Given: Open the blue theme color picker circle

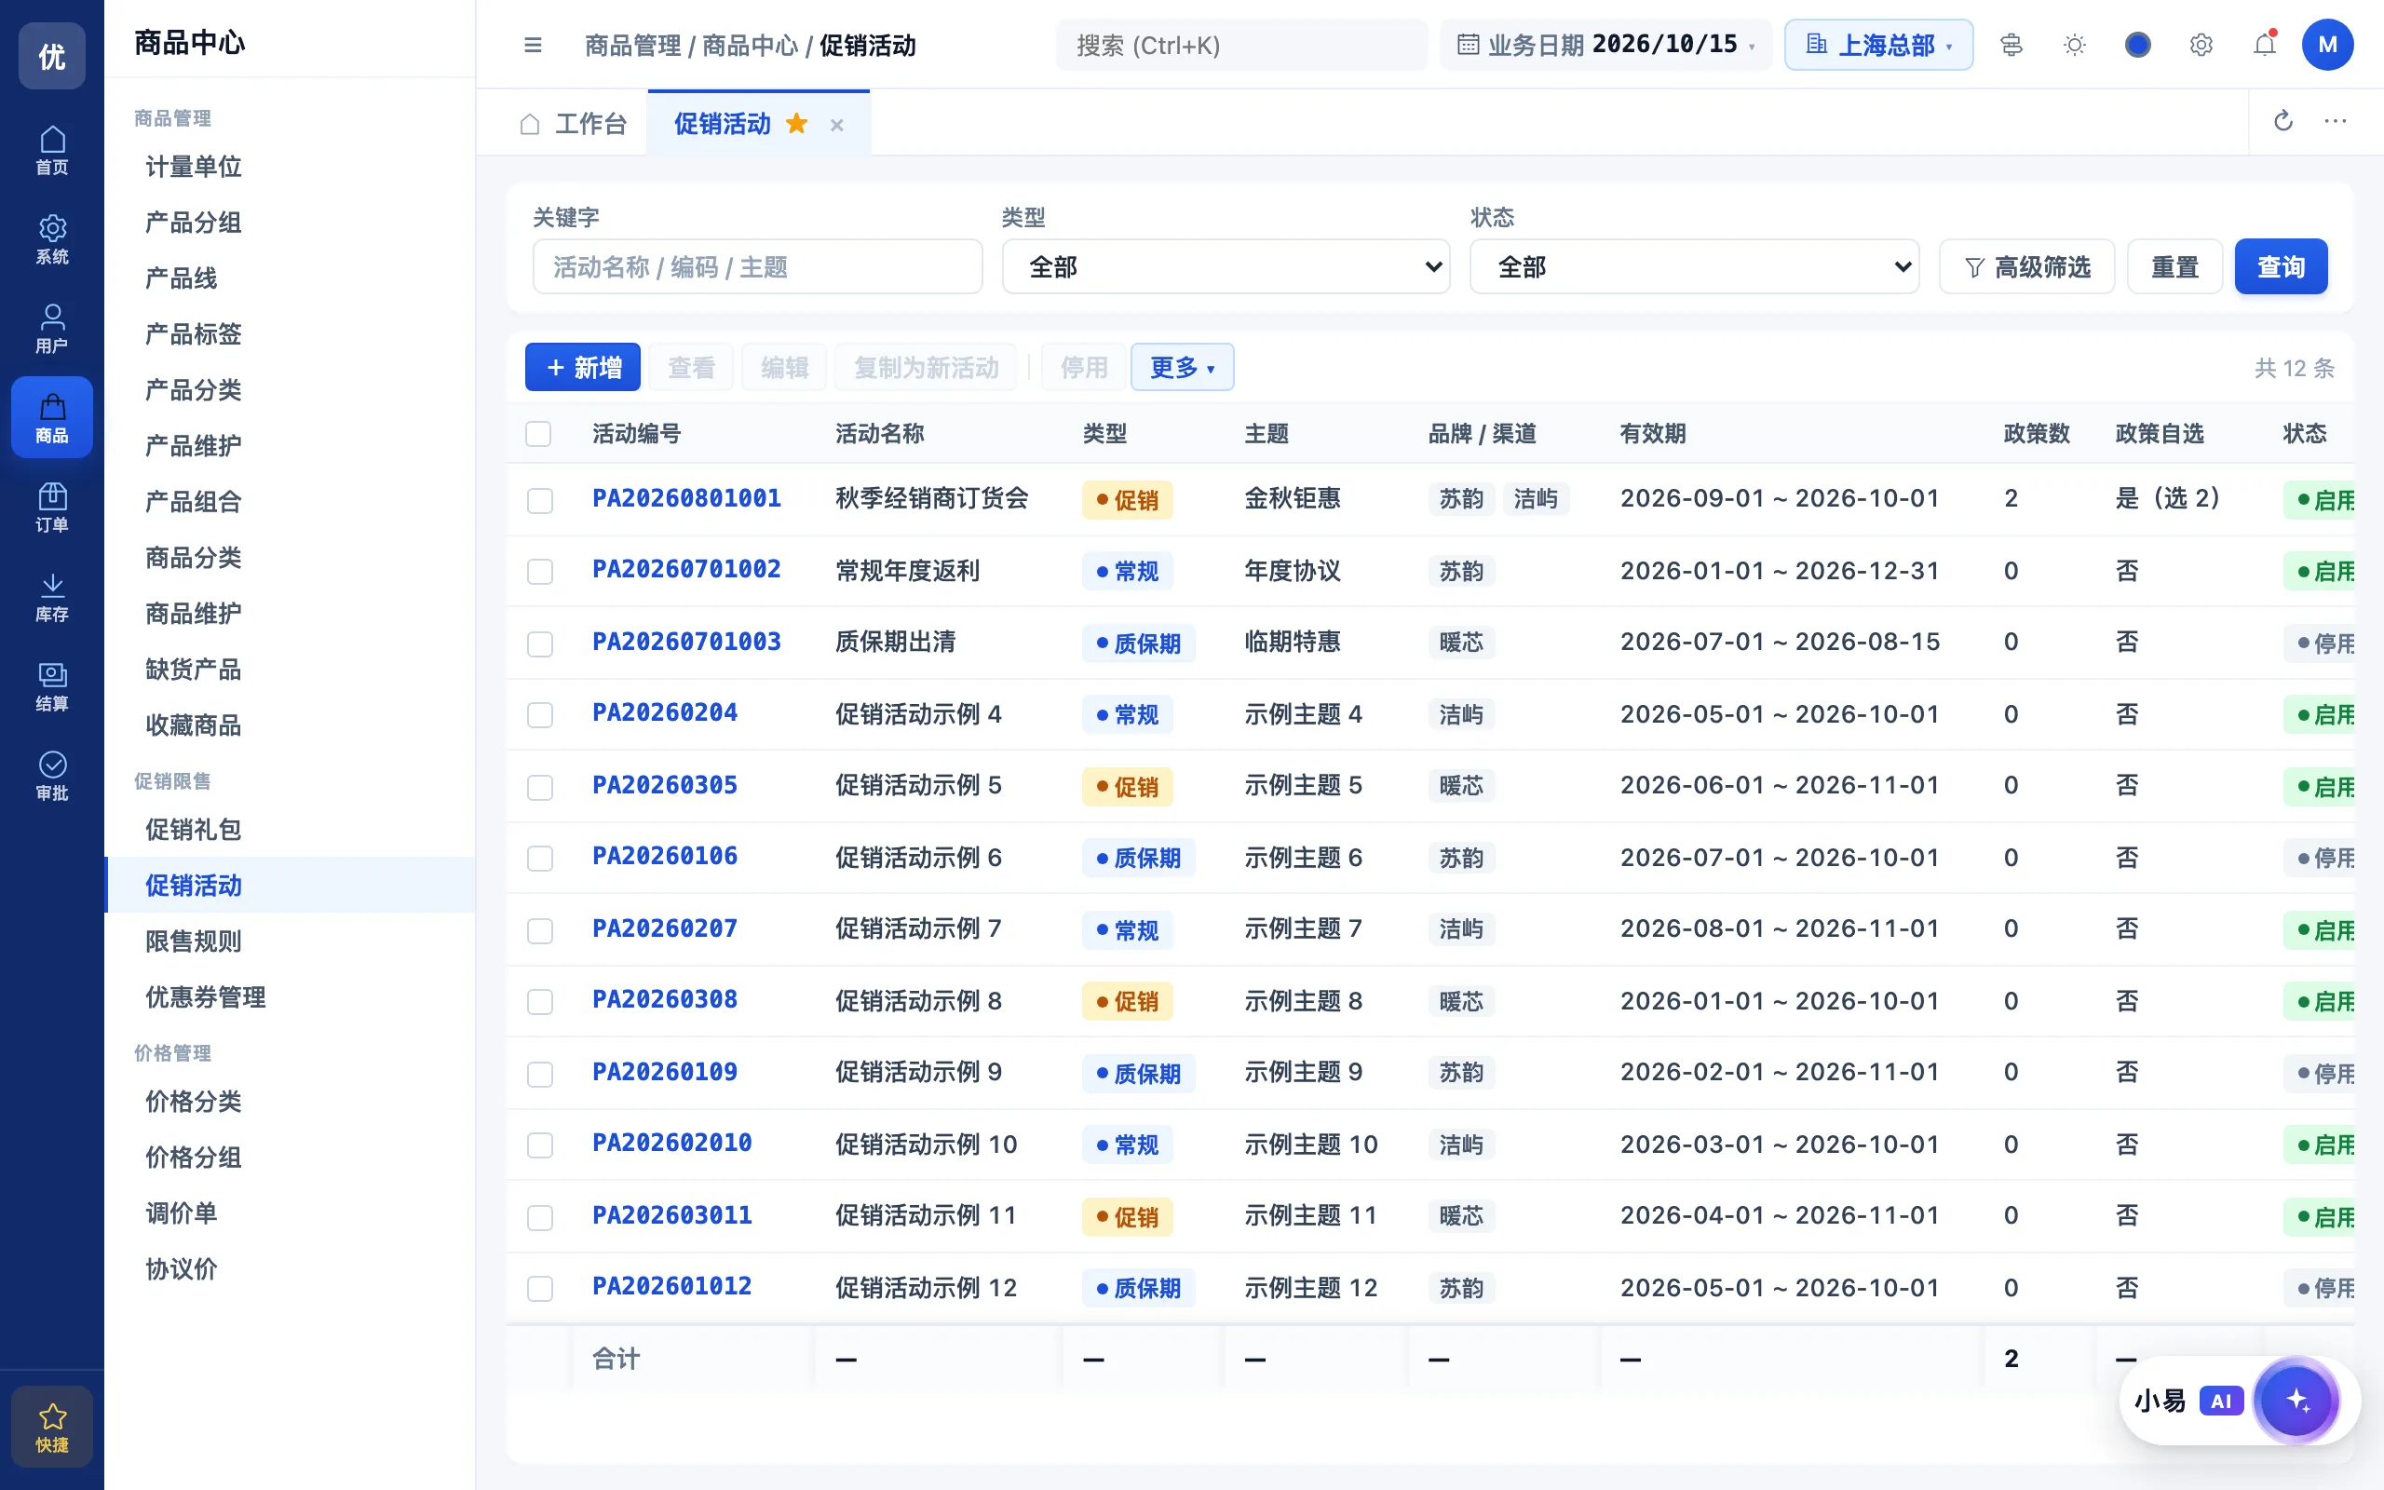Looking at the screenshot, I should [2138, 46].
